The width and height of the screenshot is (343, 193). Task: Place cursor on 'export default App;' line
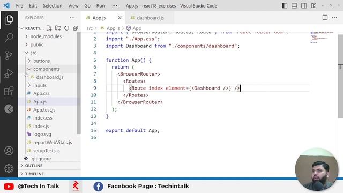pos(133,130)
